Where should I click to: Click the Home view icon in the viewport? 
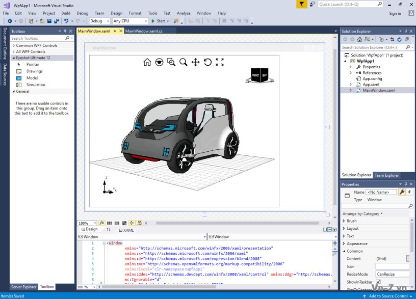147,62
